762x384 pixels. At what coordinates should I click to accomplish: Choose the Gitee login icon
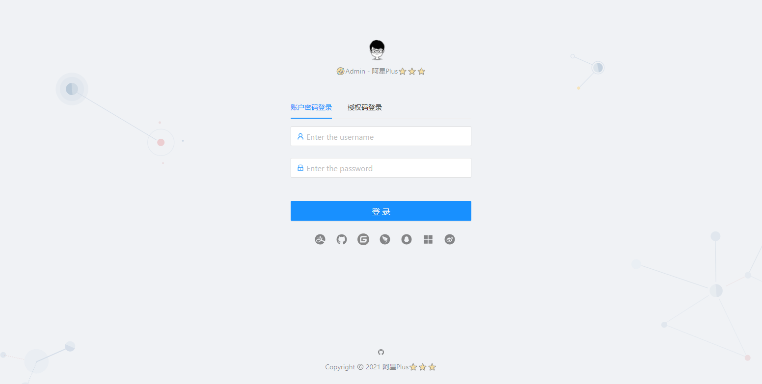tap(363, 239)
